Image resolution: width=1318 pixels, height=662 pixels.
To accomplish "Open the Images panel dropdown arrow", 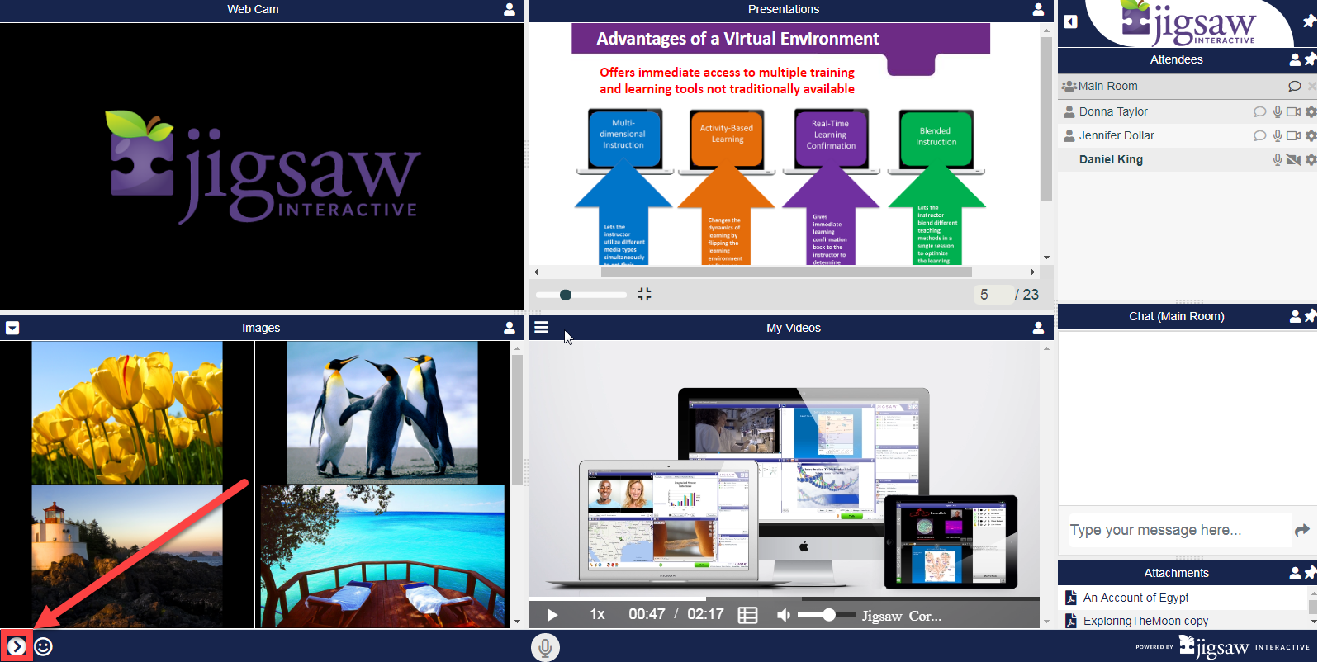I will 12,328.
